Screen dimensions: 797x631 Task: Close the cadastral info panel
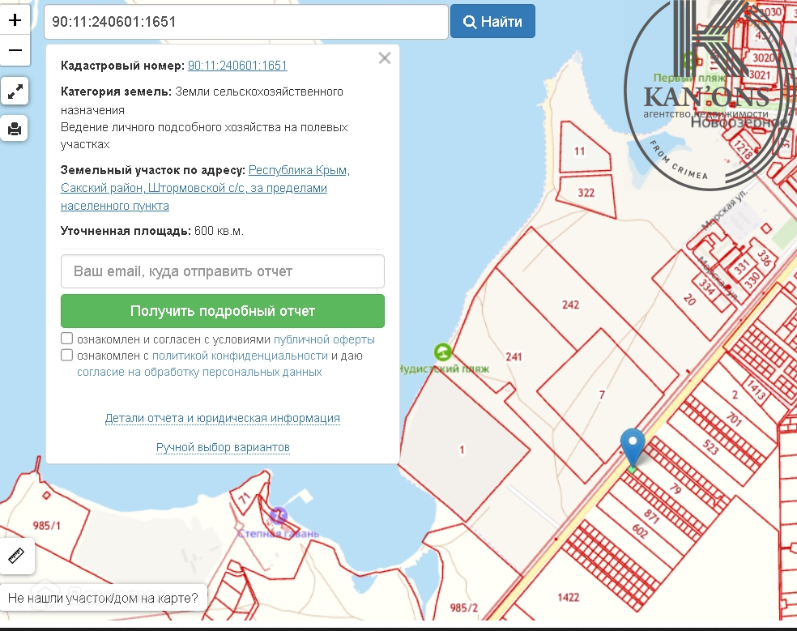point(385,58)
